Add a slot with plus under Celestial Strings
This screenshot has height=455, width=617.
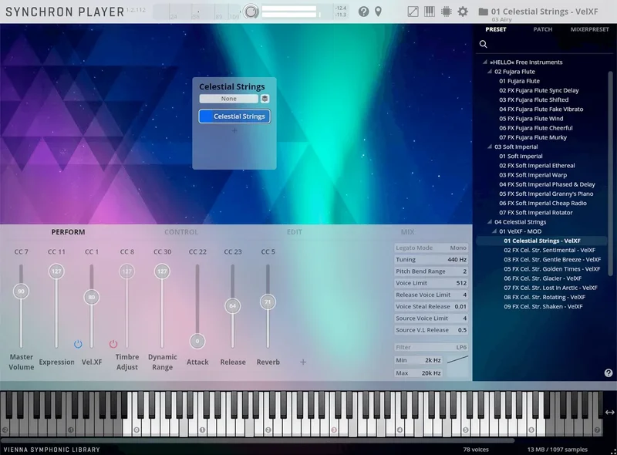coord(234,130)
